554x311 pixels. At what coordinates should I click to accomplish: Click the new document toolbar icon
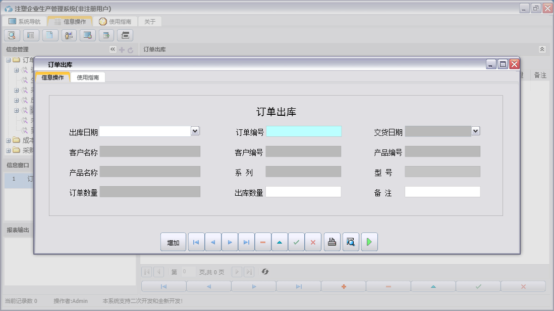pos(49,35)
